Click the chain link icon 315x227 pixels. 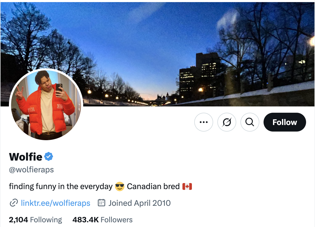14,203
